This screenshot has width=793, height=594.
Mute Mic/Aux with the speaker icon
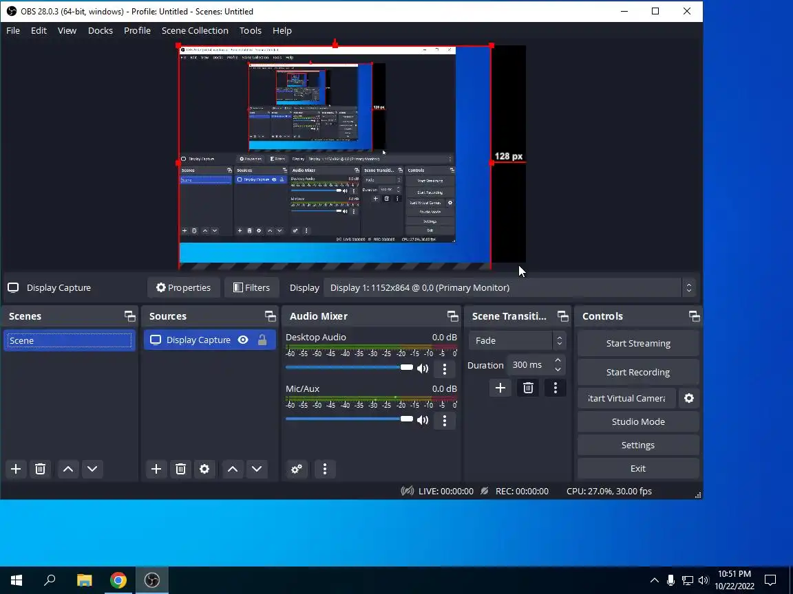coord(422,420)
